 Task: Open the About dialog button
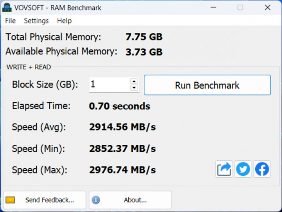pyautogui.click(x=130, y=200)
